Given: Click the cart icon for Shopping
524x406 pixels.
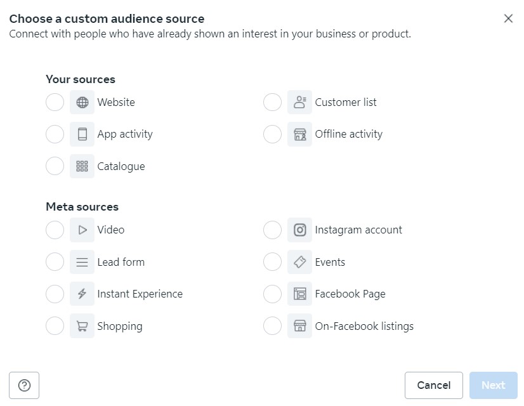Looking at the screenshot, I should tap(82, 326).
